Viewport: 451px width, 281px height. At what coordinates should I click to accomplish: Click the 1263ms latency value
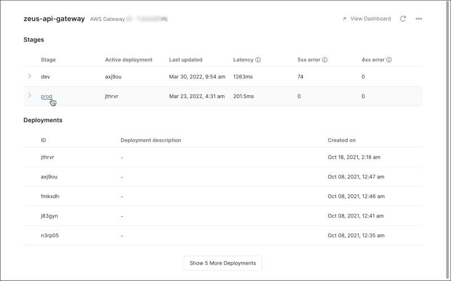pos(243,77)
